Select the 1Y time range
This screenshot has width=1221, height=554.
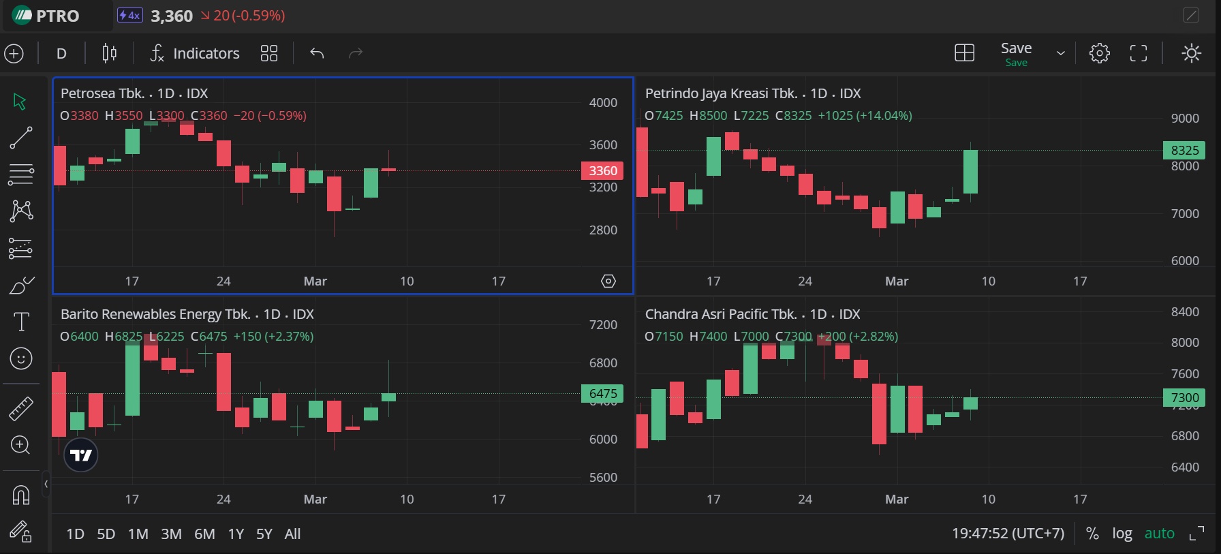pyautogui.click(x=236, y=534)
